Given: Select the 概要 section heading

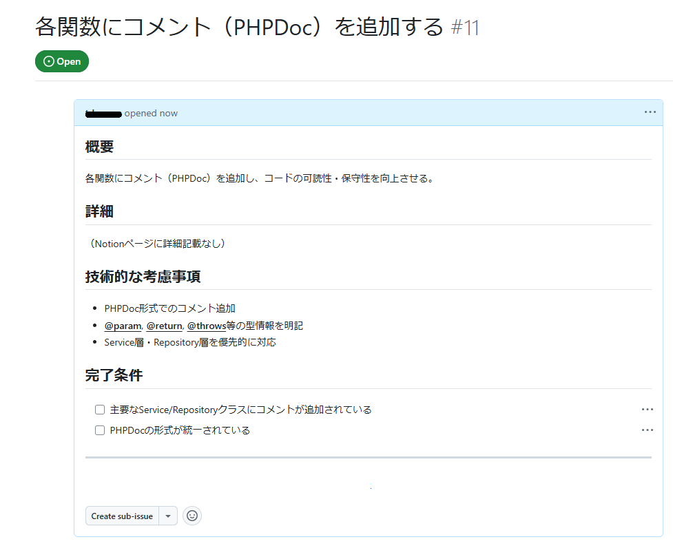Looking at the screenshot, I should (99, 147).
